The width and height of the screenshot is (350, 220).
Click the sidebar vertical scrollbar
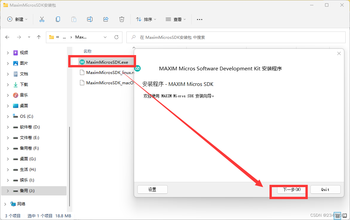click(x=70, y=167)
